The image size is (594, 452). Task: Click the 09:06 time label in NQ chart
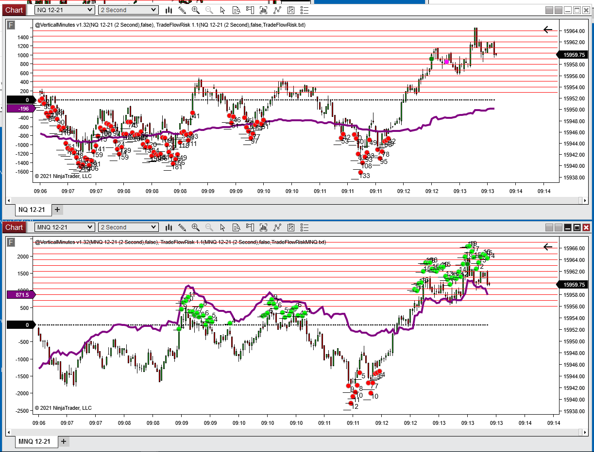pos(40,191)
